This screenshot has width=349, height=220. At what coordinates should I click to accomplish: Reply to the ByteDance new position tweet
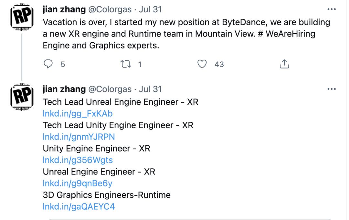click(48, 64)
